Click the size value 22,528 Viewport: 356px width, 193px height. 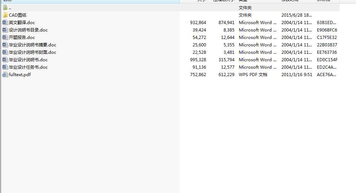tap(199, 52)
